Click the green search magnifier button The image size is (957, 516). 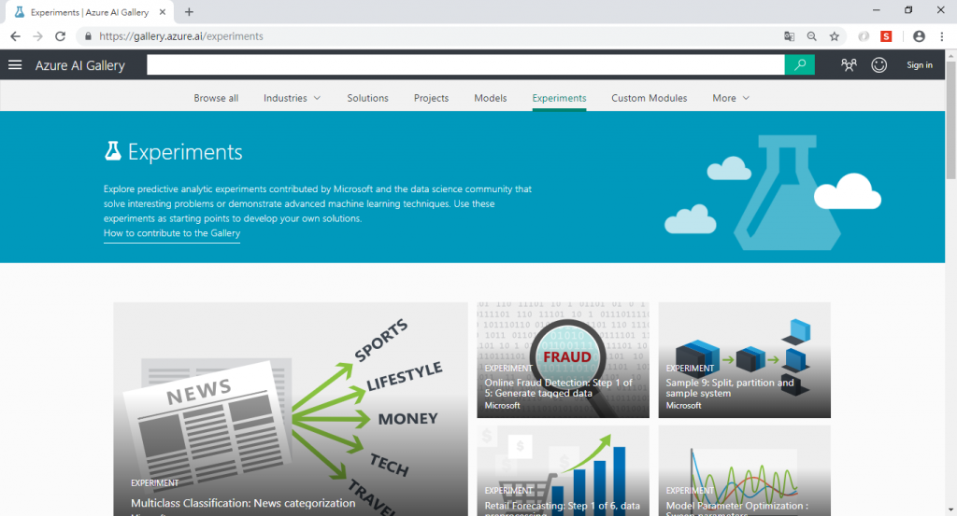coord(800,64)
